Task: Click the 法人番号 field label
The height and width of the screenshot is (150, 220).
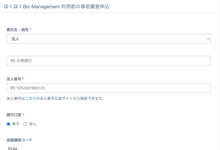Action: pyautogui.click(x=14, y=79)
